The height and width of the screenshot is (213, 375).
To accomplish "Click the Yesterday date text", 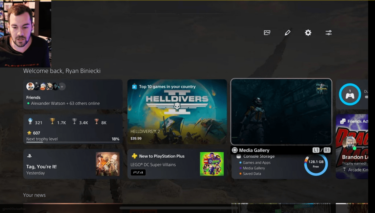I will click(x=35, y=173).
